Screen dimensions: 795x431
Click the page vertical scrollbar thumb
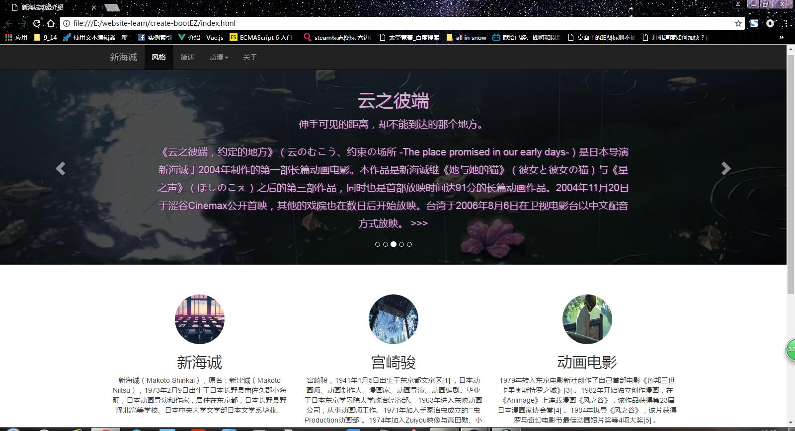pyautogui.click(x=791, y=174)
